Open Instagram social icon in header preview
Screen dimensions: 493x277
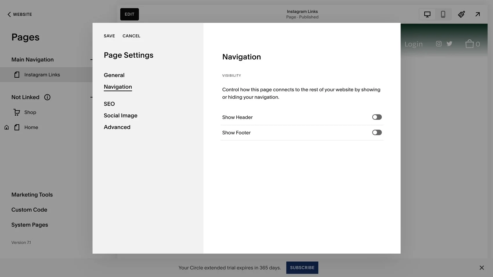pyautogui.click(x=438, y=43)
